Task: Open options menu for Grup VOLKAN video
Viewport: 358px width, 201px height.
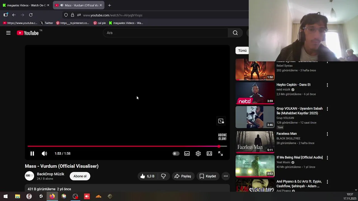Action: coord(327,109)
